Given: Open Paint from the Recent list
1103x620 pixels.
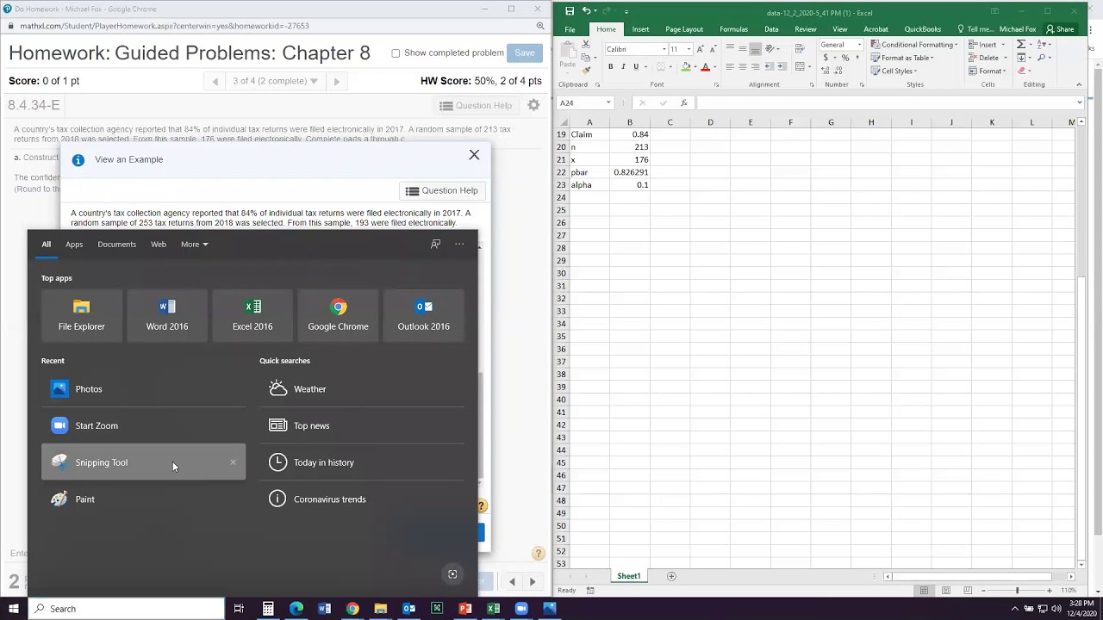Looking at the screenshot, I should point(143,499).
